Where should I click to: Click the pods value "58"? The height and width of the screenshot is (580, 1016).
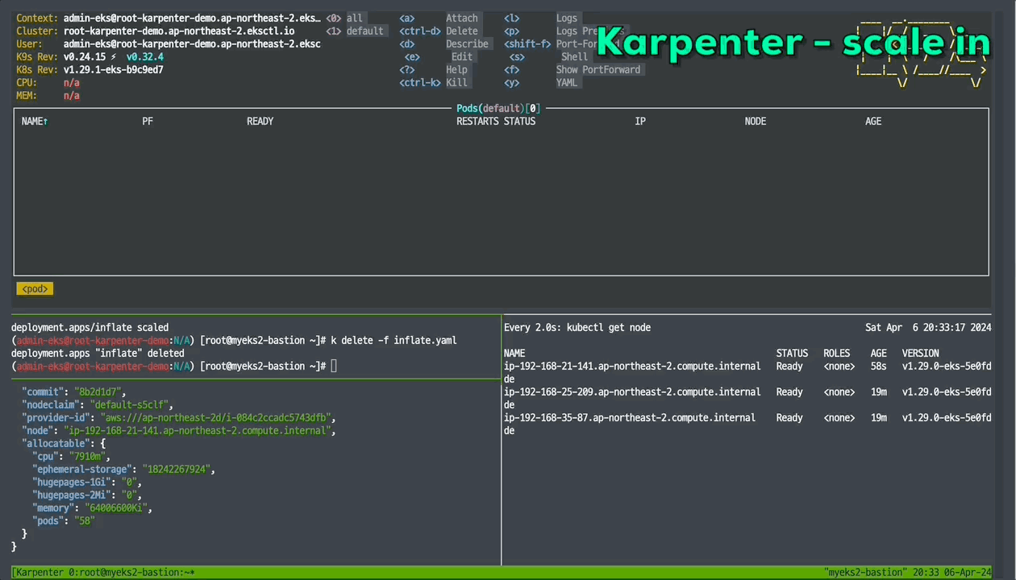[x=84, y=520]
